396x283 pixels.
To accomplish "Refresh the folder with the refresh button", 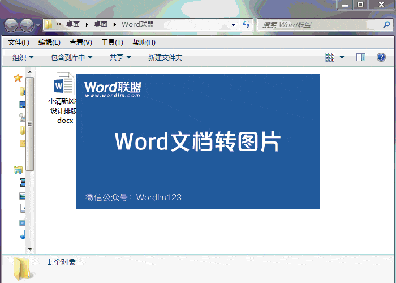I will pyautogui.click(x=246, y=25).
